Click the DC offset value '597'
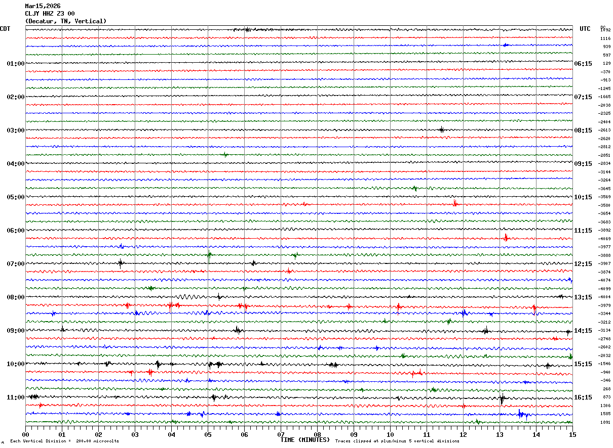The image size is (613, 448). 606,55
